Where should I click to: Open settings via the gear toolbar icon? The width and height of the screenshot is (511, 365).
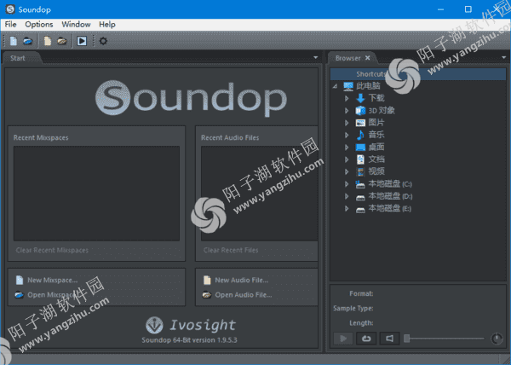[x=103, y=41]
